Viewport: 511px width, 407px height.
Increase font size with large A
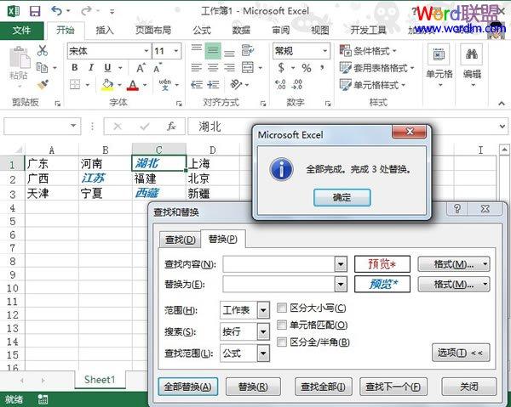click(141, 68)
